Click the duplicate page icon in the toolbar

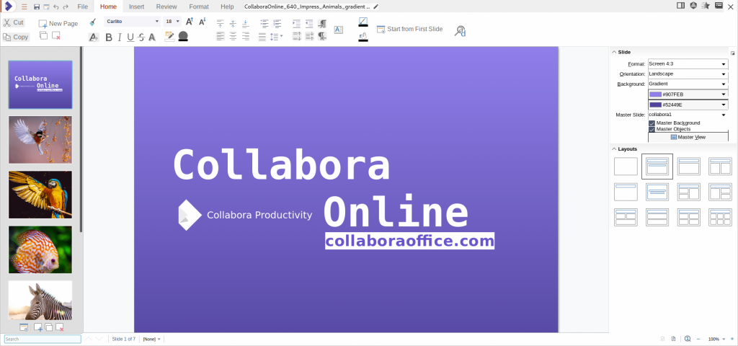point(43,36)
